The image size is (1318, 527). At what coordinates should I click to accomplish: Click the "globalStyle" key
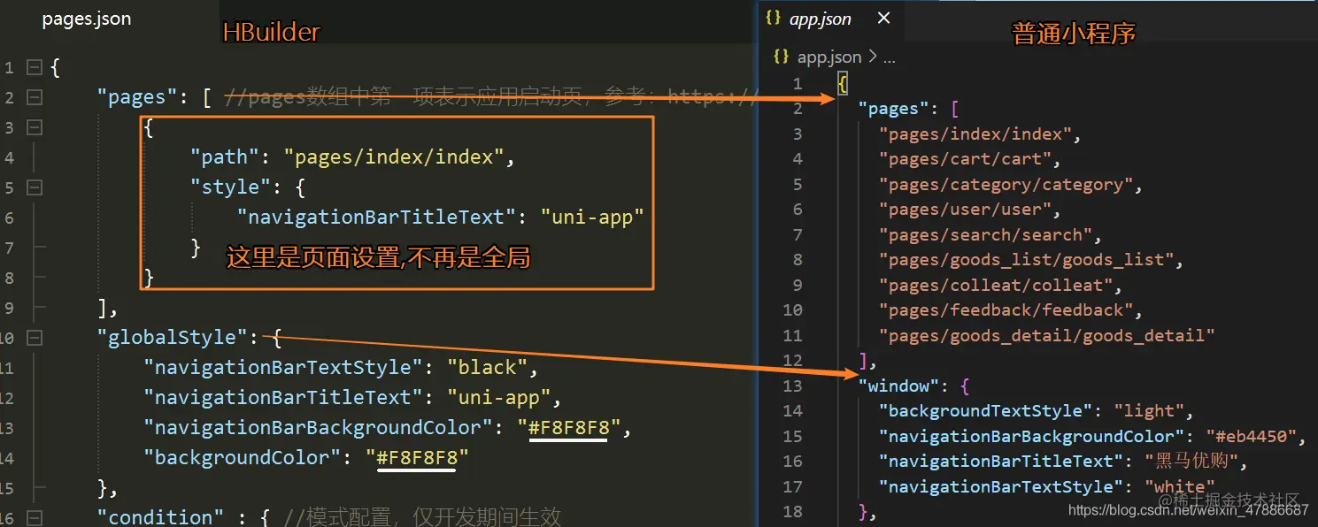pyautogui.click(x=173, y=338)
